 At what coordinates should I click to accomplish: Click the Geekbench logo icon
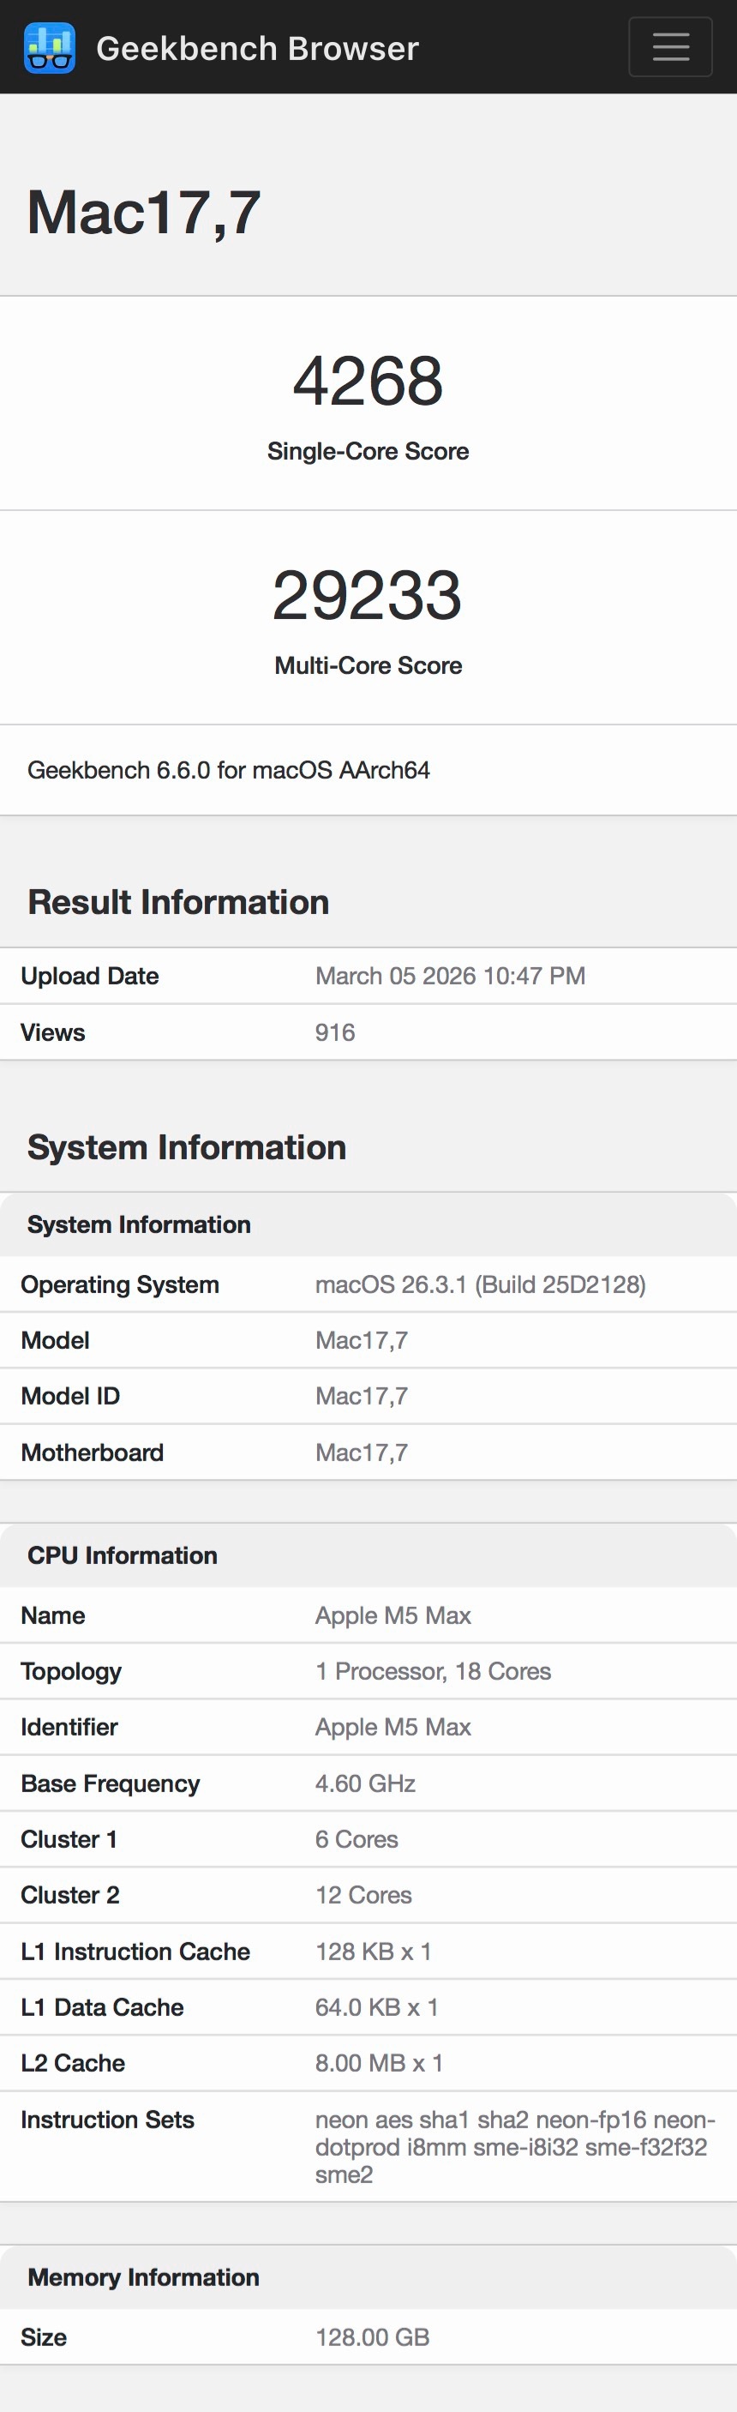pos(50,48)
